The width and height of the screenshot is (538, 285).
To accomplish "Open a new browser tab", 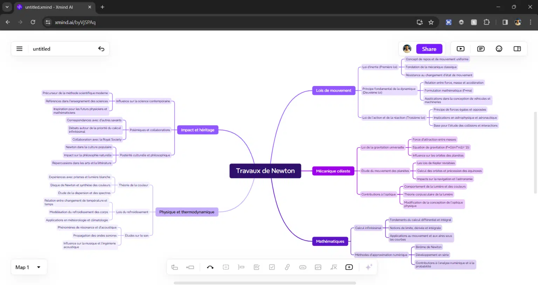I will click(x=102, y=7).
